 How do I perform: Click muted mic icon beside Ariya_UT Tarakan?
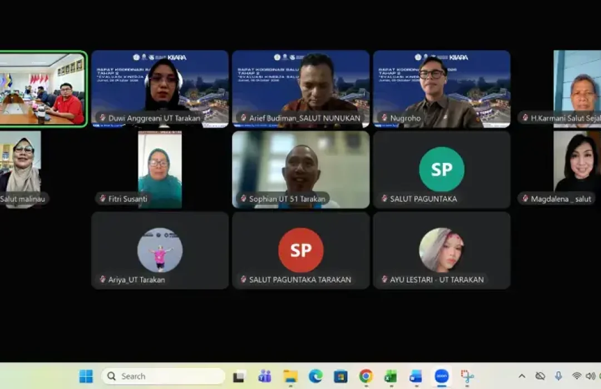pos(102,279)
